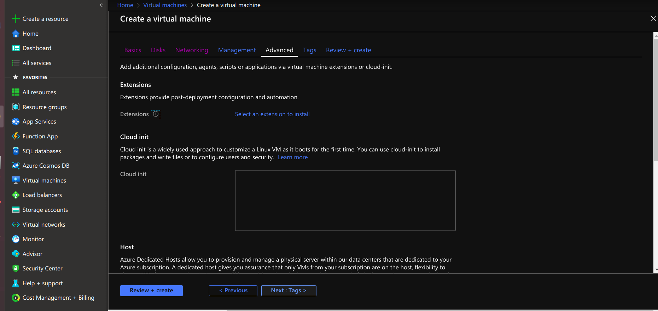
Task: Collapse the left sidebar with chevrons
Action: pyautogui.click(x=101, y=5)
